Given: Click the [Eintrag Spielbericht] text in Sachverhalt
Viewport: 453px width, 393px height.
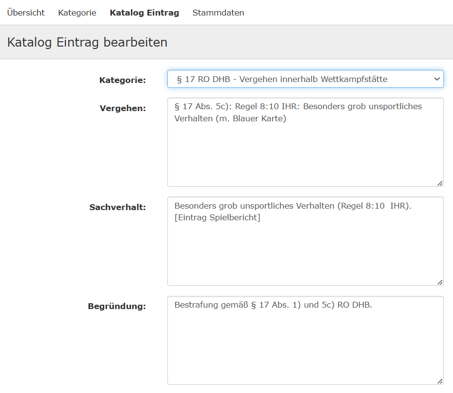Looking at the screenshot, I should [x=217, y=218].
